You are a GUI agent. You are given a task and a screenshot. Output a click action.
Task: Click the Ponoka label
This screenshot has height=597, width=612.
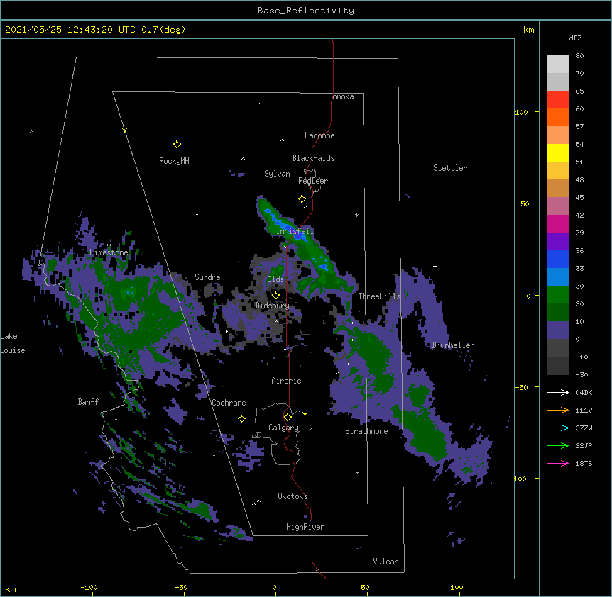click(x=341, y=96)
